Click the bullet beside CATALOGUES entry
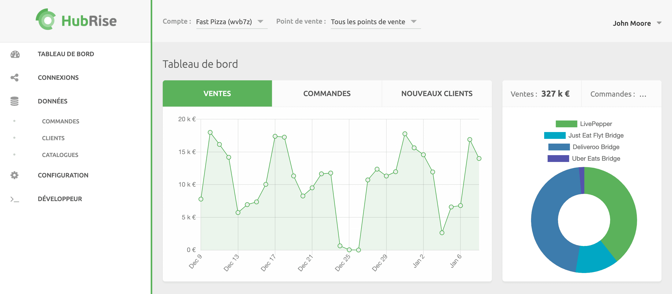The width and height of the screenshot is (672, 294). pyautogui.click(x=14, y=155)
